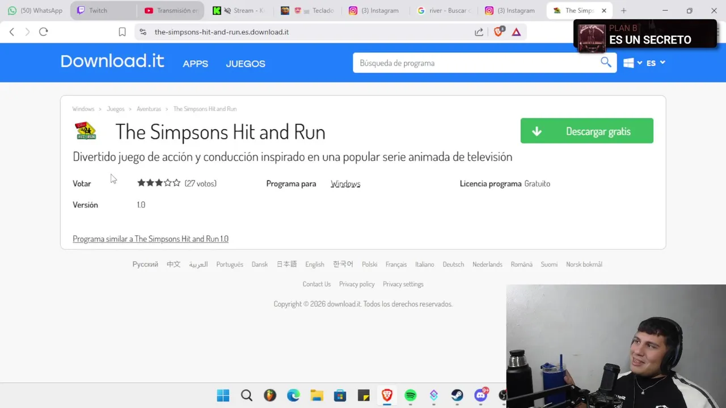The image size is (726, 408).
Task: Switch to the Transmisión YouTube tab
Action: point(171,10)
